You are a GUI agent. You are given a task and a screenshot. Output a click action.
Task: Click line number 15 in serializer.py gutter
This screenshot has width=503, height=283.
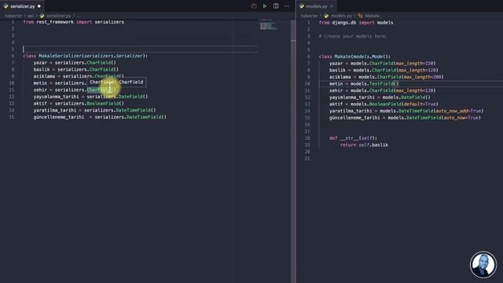point(12,117)
